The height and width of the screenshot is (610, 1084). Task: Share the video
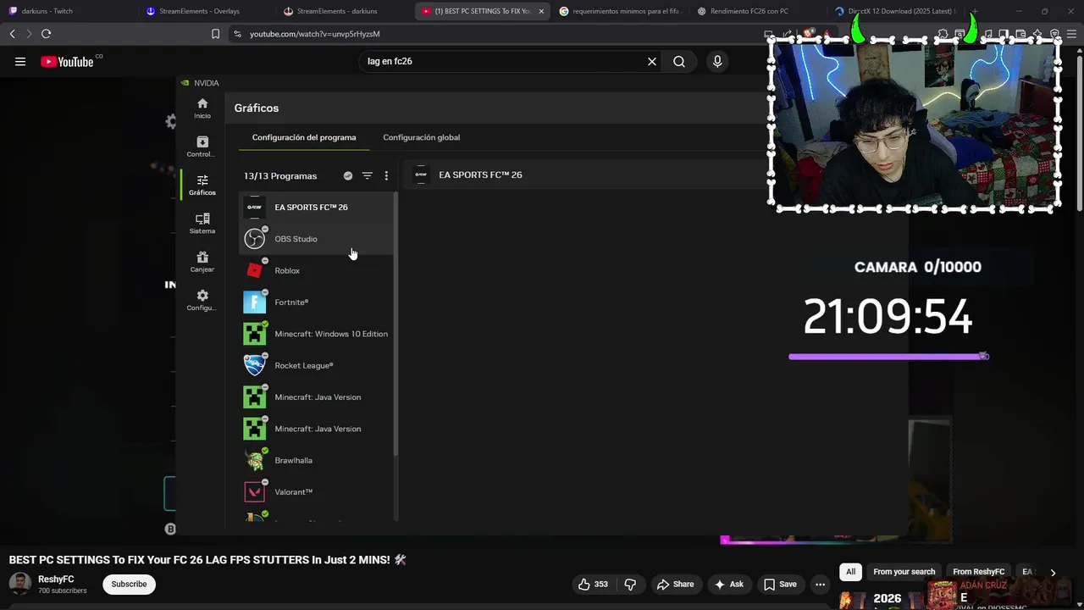(x=675, y=584)
